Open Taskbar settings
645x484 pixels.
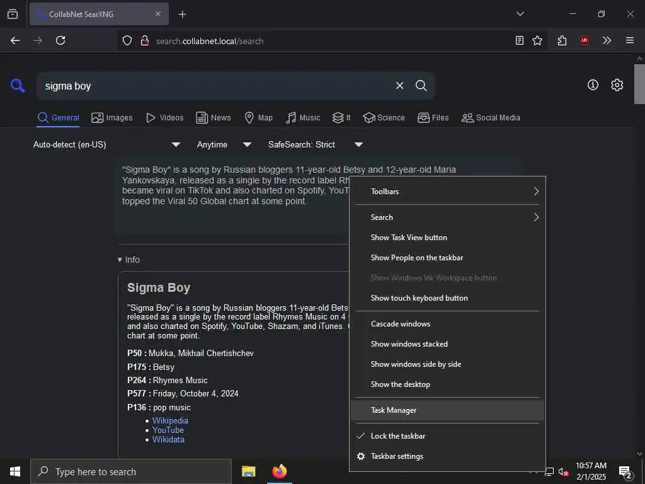point(448,456)
